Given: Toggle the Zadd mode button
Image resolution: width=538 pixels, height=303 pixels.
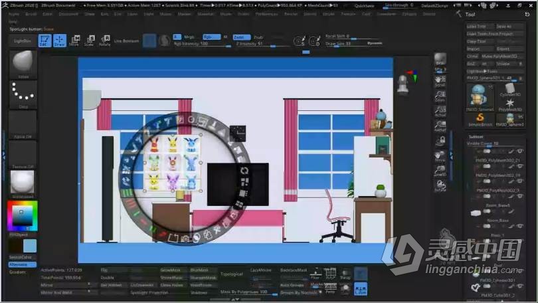Looking at the screenshot, I should [x=242, y=37].
